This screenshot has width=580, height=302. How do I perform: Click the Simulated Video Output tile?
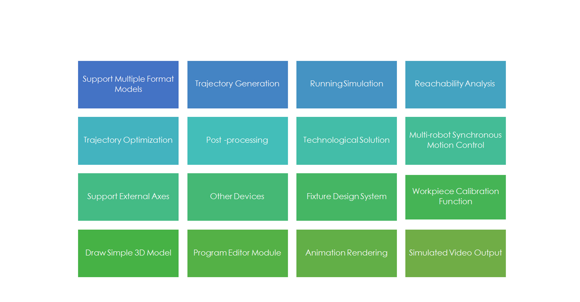(x=456, y=253)
